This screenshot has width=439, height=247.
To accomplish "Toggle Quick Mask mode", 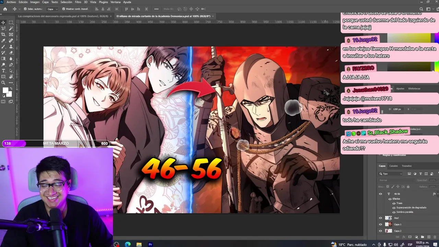I will 3,101.
